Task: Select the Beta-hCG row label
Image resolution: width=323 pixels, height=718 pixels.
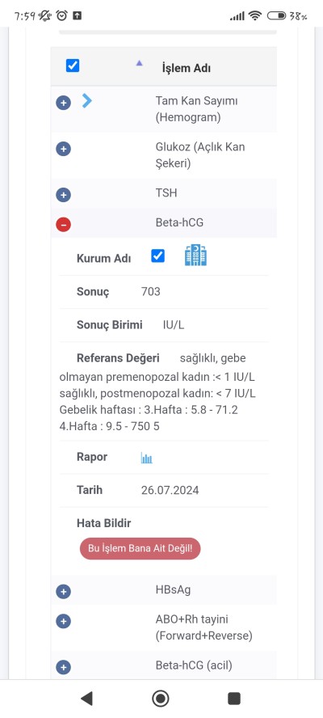Action: (x=179, y=222)
